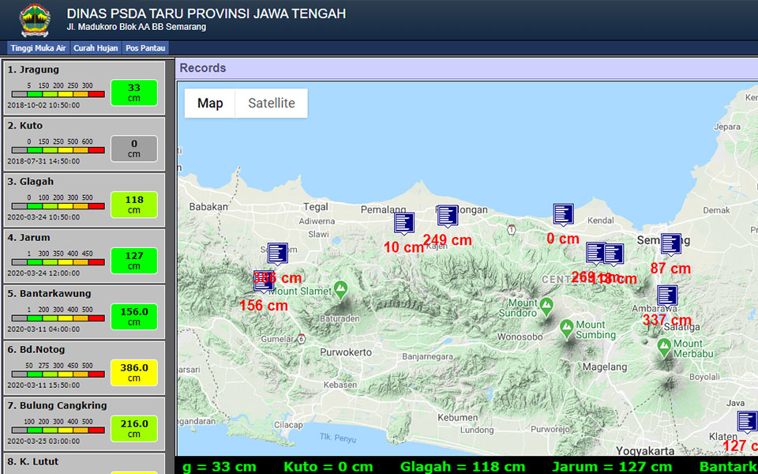Open the Pos Pantau tab
758x474 pixels.
point(145,48)
